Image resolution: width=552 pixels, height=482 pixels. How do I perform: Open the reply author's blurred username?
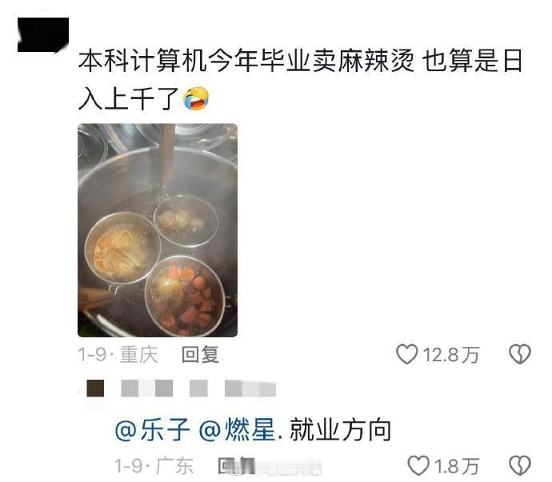(198, 388)
